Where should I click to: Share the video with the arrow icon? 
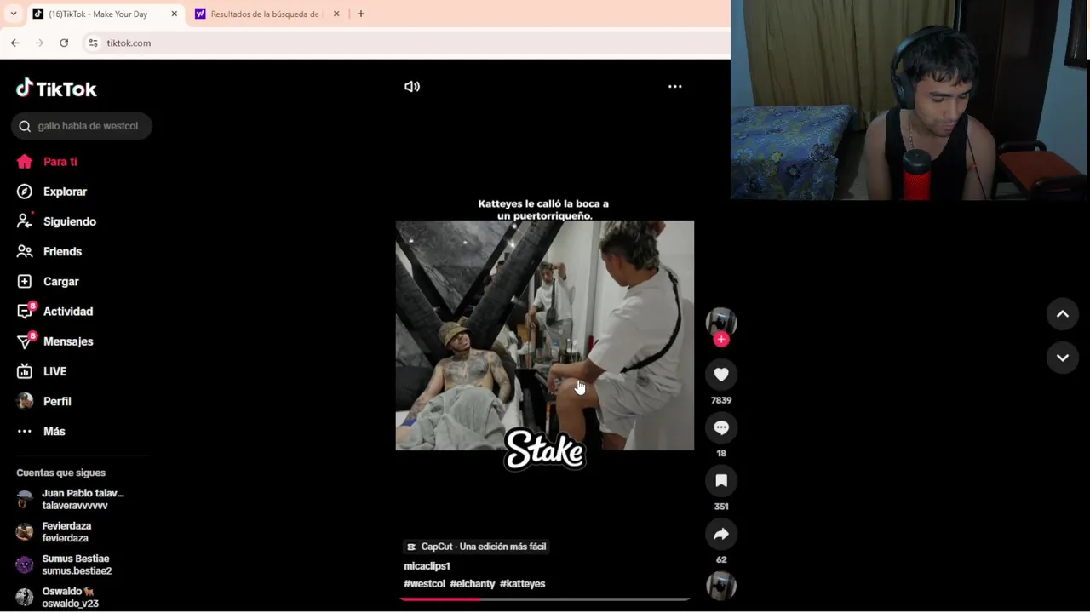721,534
